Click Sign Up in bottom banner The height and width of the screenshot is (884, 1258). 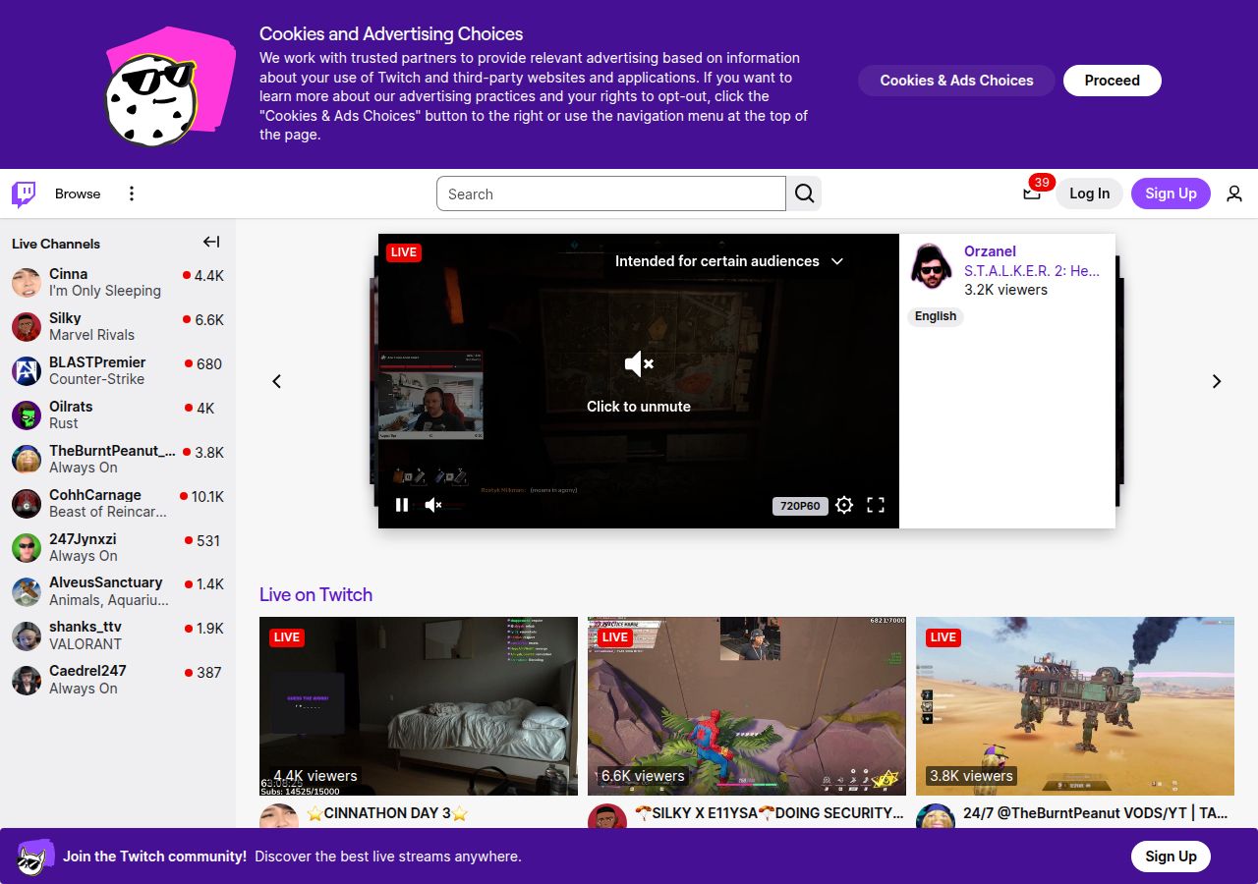tap(1171, 856)
